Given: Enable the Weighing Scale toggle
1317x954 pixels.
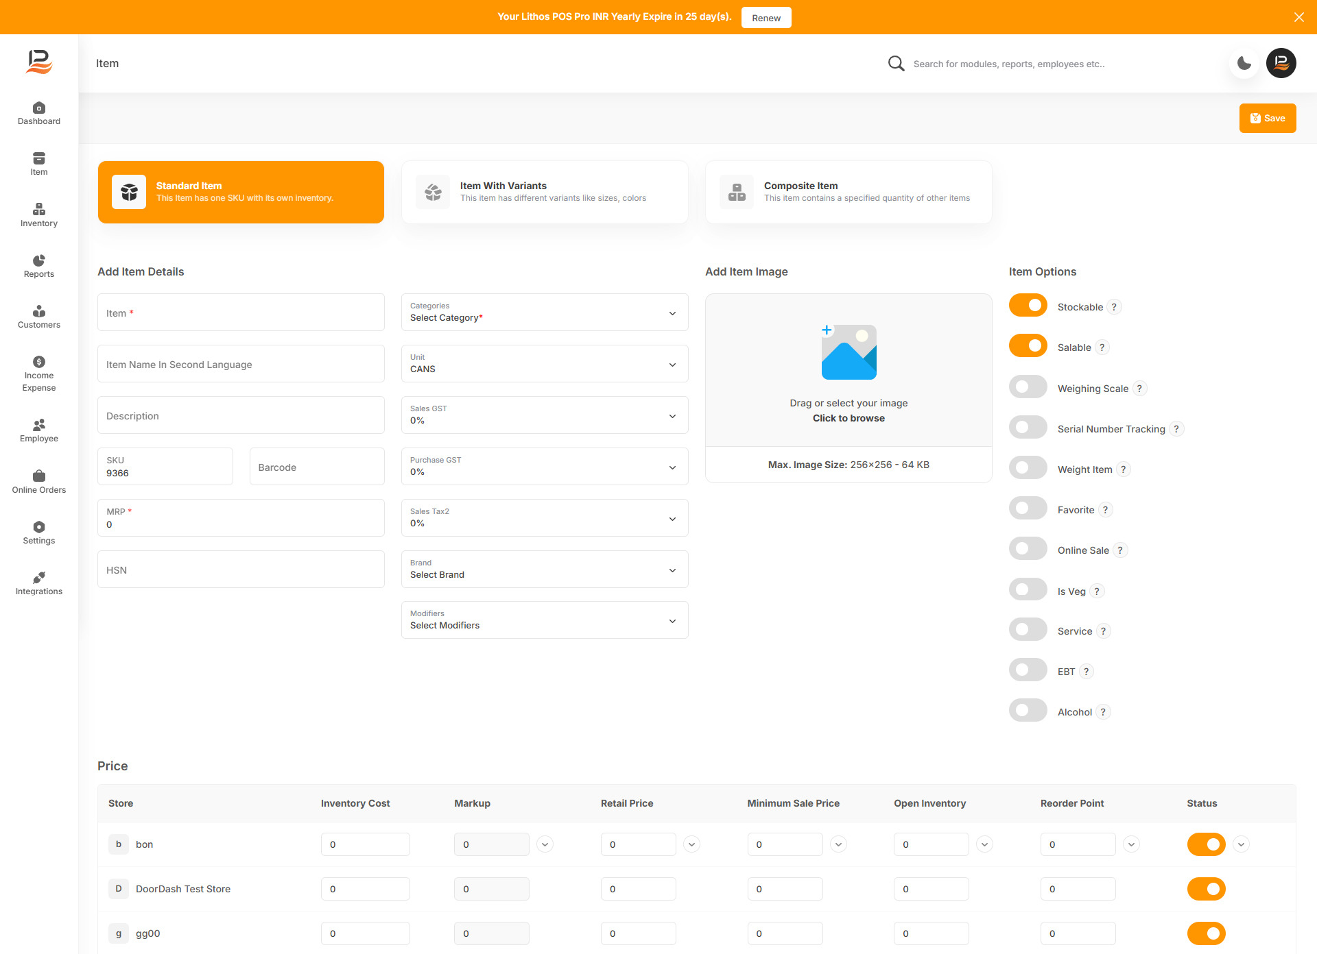Looking at the screenshot, I should click(x=1028, y=387).
